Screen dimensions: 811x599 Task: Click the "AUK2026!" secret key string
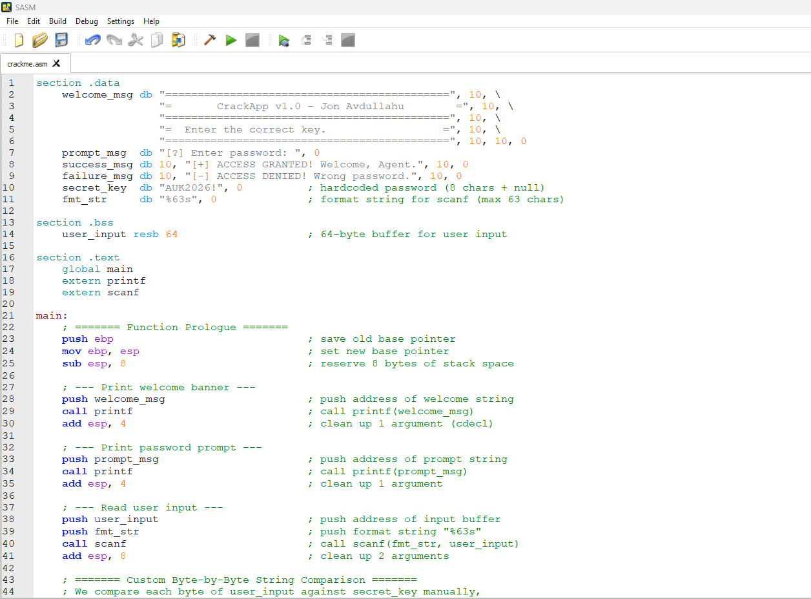[194, 187]
